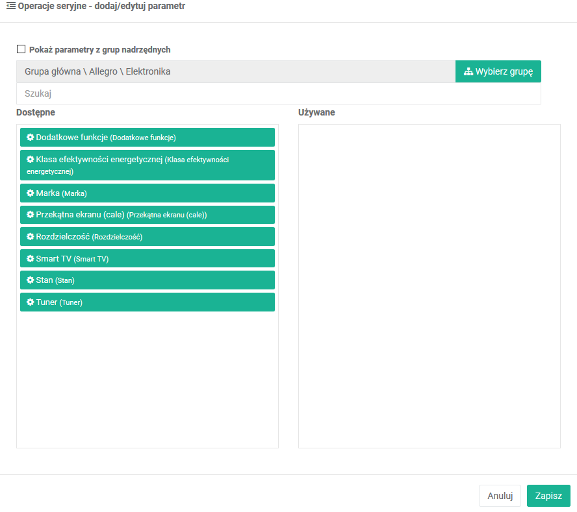The width and height of the screenshot is (577, 512).
Task: Save changes with Zapisz button
Action: click(x=548, y=496)
